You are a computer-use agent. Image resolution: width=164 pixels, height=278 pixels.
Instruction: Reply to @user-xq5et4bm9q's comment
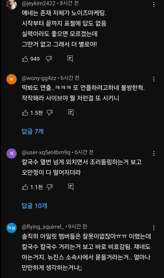71,187
